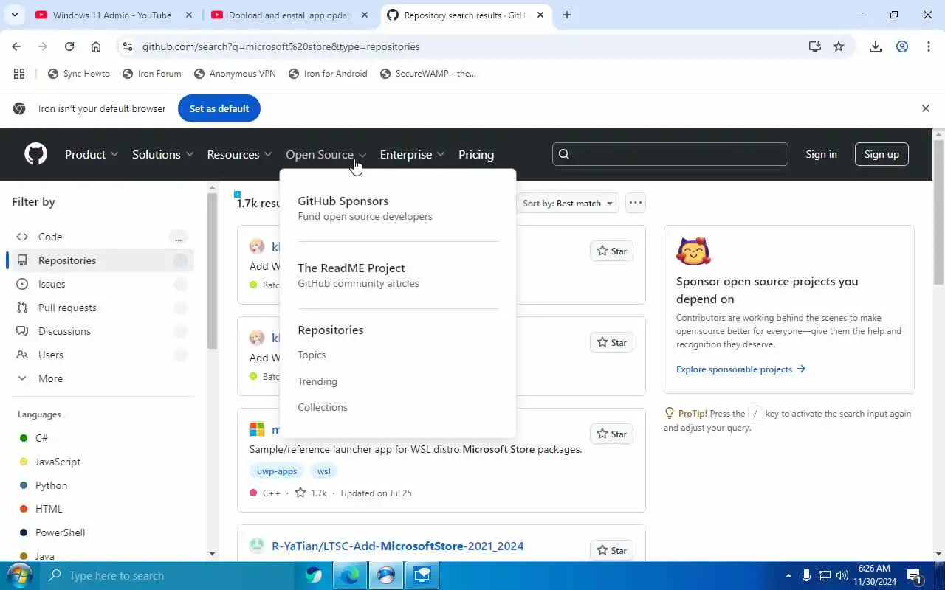Select Topics in the Open Source menu
The width and height of the screenshot is (945, 590).
point(312,355)
